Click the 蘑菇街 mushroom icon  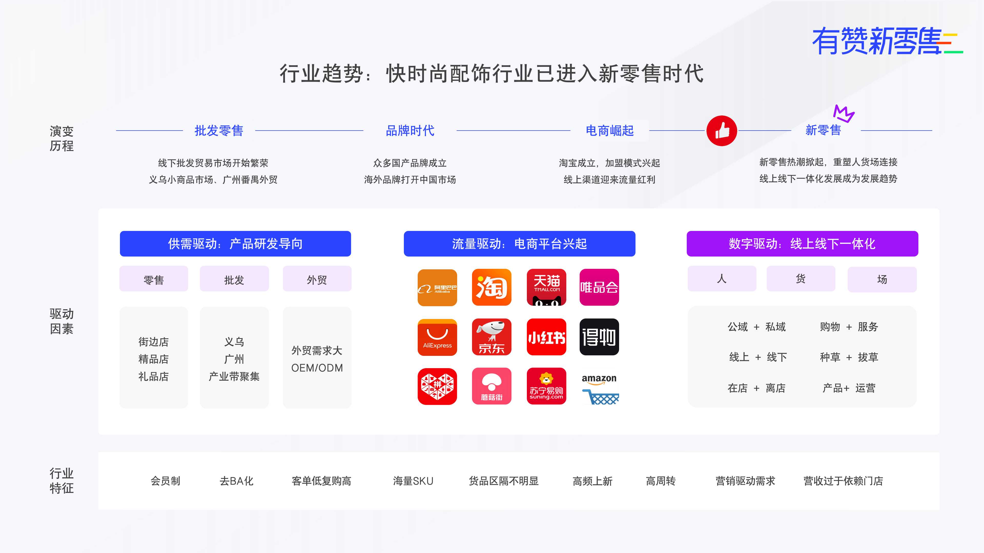coord(492,386)
